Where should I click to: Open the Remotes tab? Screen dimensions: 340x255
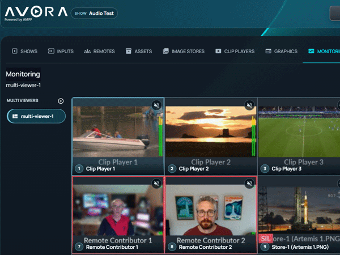pyautogui.click(x=99, y=51)
